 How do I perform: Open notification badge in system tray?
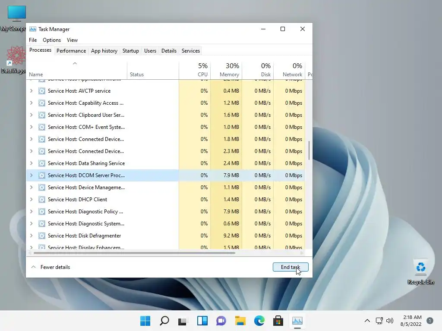[430, 321]
